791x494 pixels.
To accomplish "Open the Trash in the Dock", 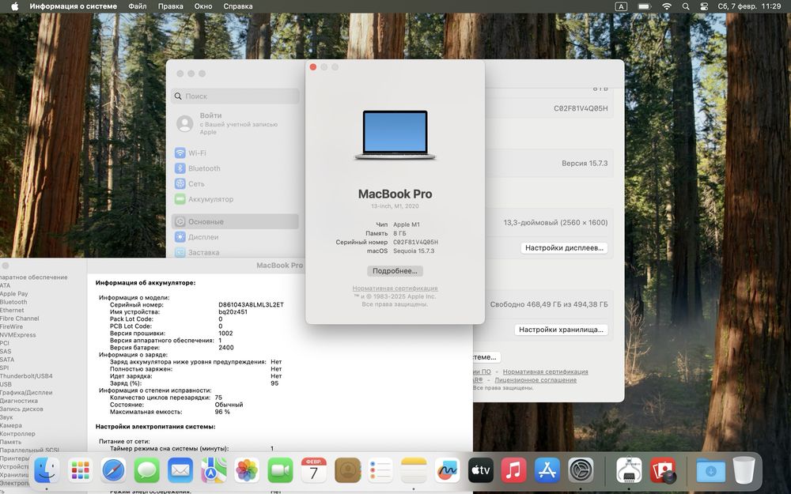I will pyautogui.click(x=744, y=470).
